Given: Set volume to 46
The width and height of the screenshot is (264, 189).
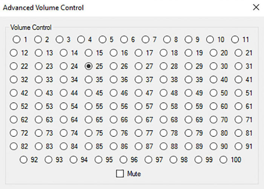Looking at the screenshot, I should 114,93.
